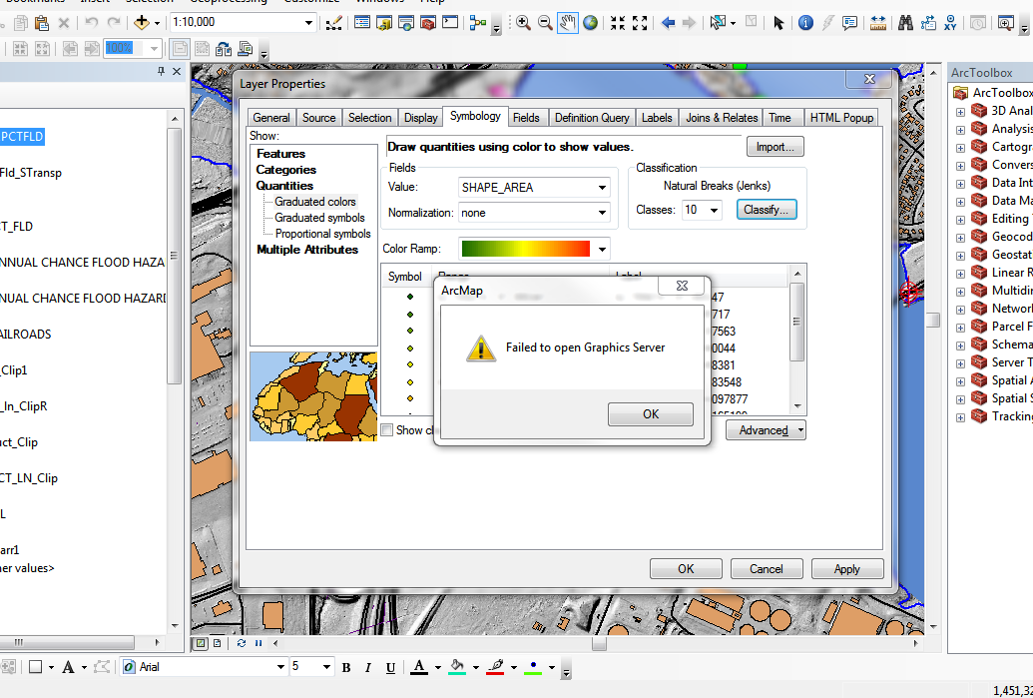
Task: Click the Classify button
Action: [767, 210]
